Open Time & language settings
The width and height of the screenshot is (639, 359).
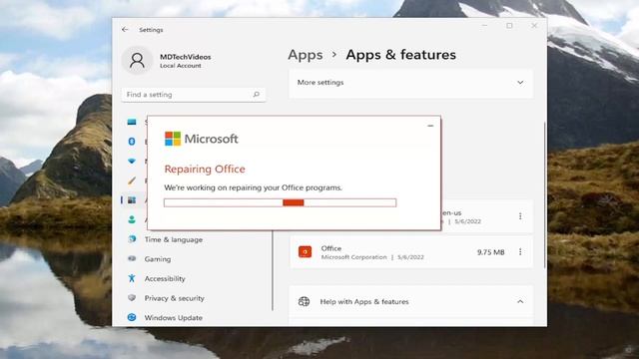pos(173,239)
